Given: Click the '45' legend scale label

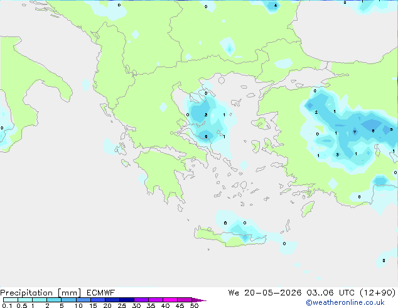Looking at the screenshot, I should pyautogui.click(x=180, y=305).
